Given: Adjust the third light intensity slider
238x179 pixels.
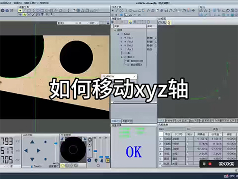Looking at the screenshot, I should pos(107,157).
